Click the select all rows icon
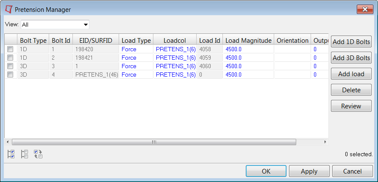 pyautogui.click(x=11, y=154)
